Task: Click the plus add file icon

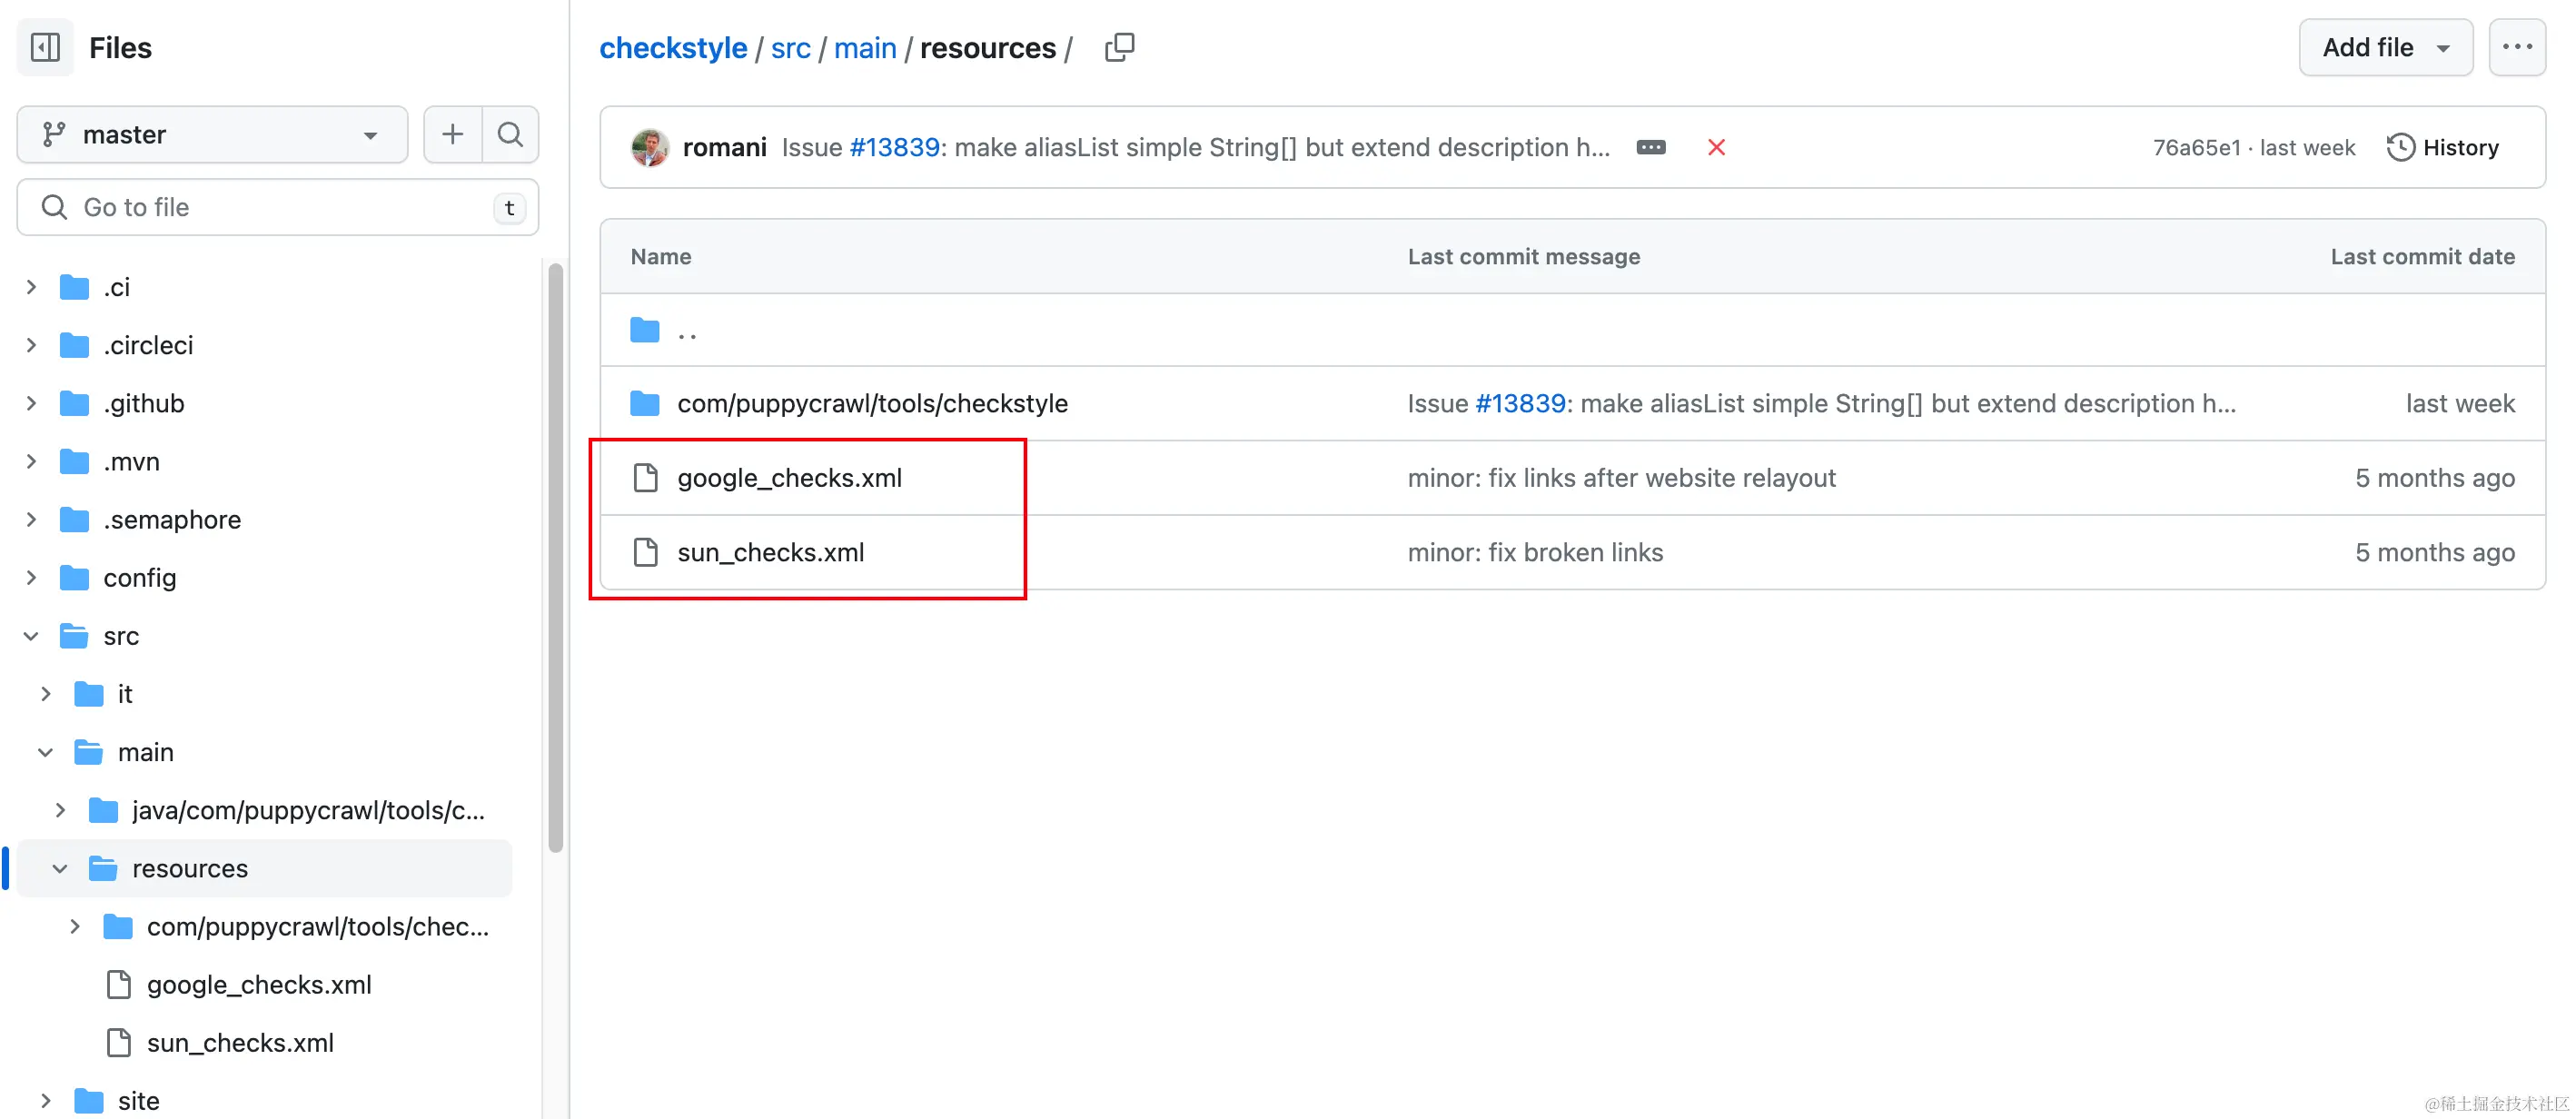Action: 453,134
